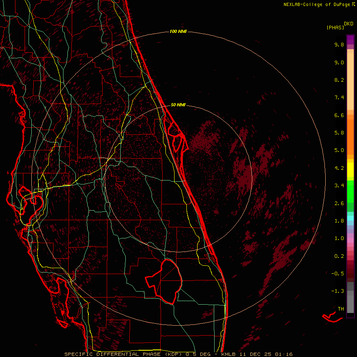
Task: Pick the purple swatch at top of color bar
Action: 350,40
